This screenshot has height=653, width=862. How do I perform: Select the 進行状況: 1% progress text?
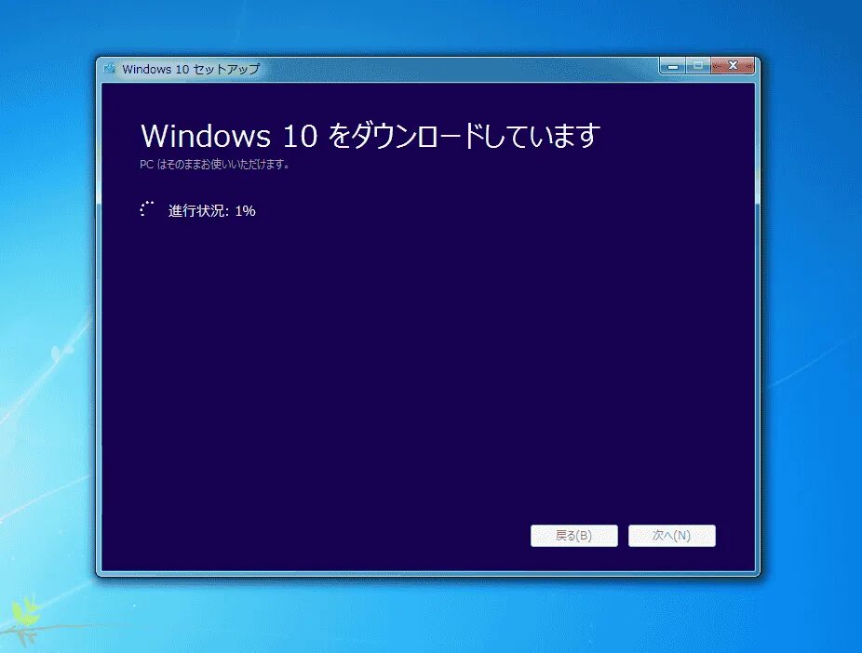[211, 211]
